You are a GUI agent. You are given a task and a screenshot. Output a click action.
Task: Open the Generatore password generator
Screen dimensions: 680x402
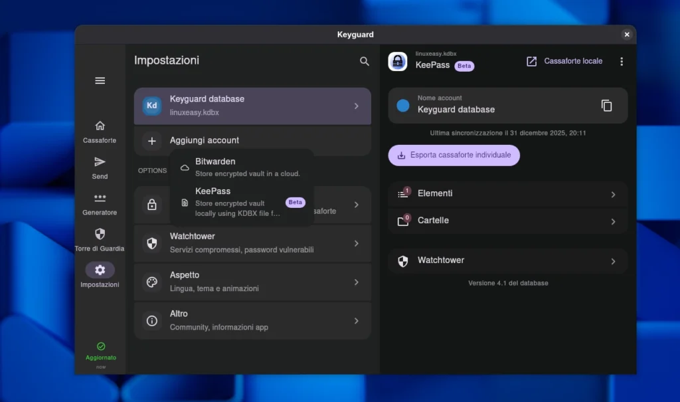tap(100, 203)
